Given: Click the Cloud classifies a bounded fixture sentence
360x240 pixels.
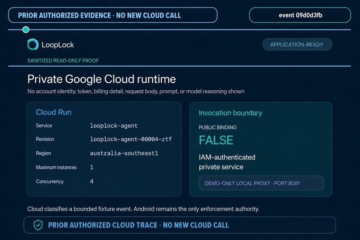Looking at the screenshot, I should click(x=143, y=209).
